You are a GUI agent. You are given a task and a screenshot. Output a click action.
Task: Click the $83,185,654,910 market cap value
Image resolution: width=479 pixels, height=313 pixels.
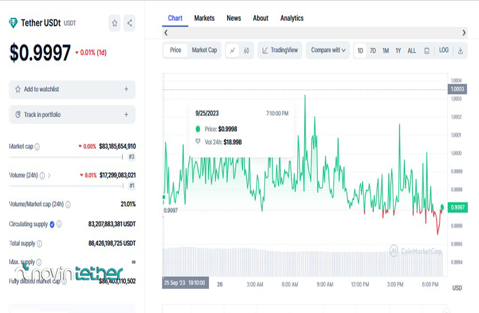(x=117, y=147)
